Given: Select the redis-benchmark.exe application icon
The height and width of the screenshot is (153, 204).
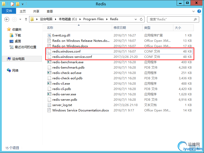Looking at the screenshot, I should [49, 62].
